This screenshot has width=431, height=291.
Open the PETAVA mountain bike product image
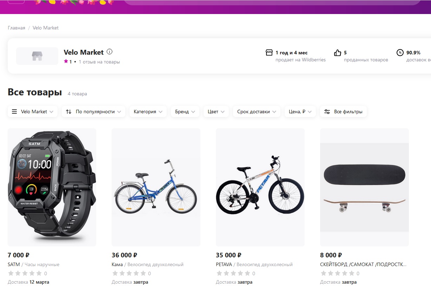coord(260,187)
